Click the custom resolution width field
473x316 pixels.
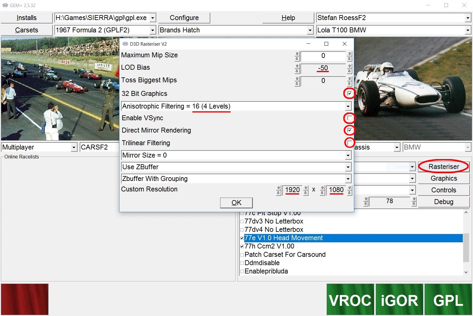(x=292, y=190)
